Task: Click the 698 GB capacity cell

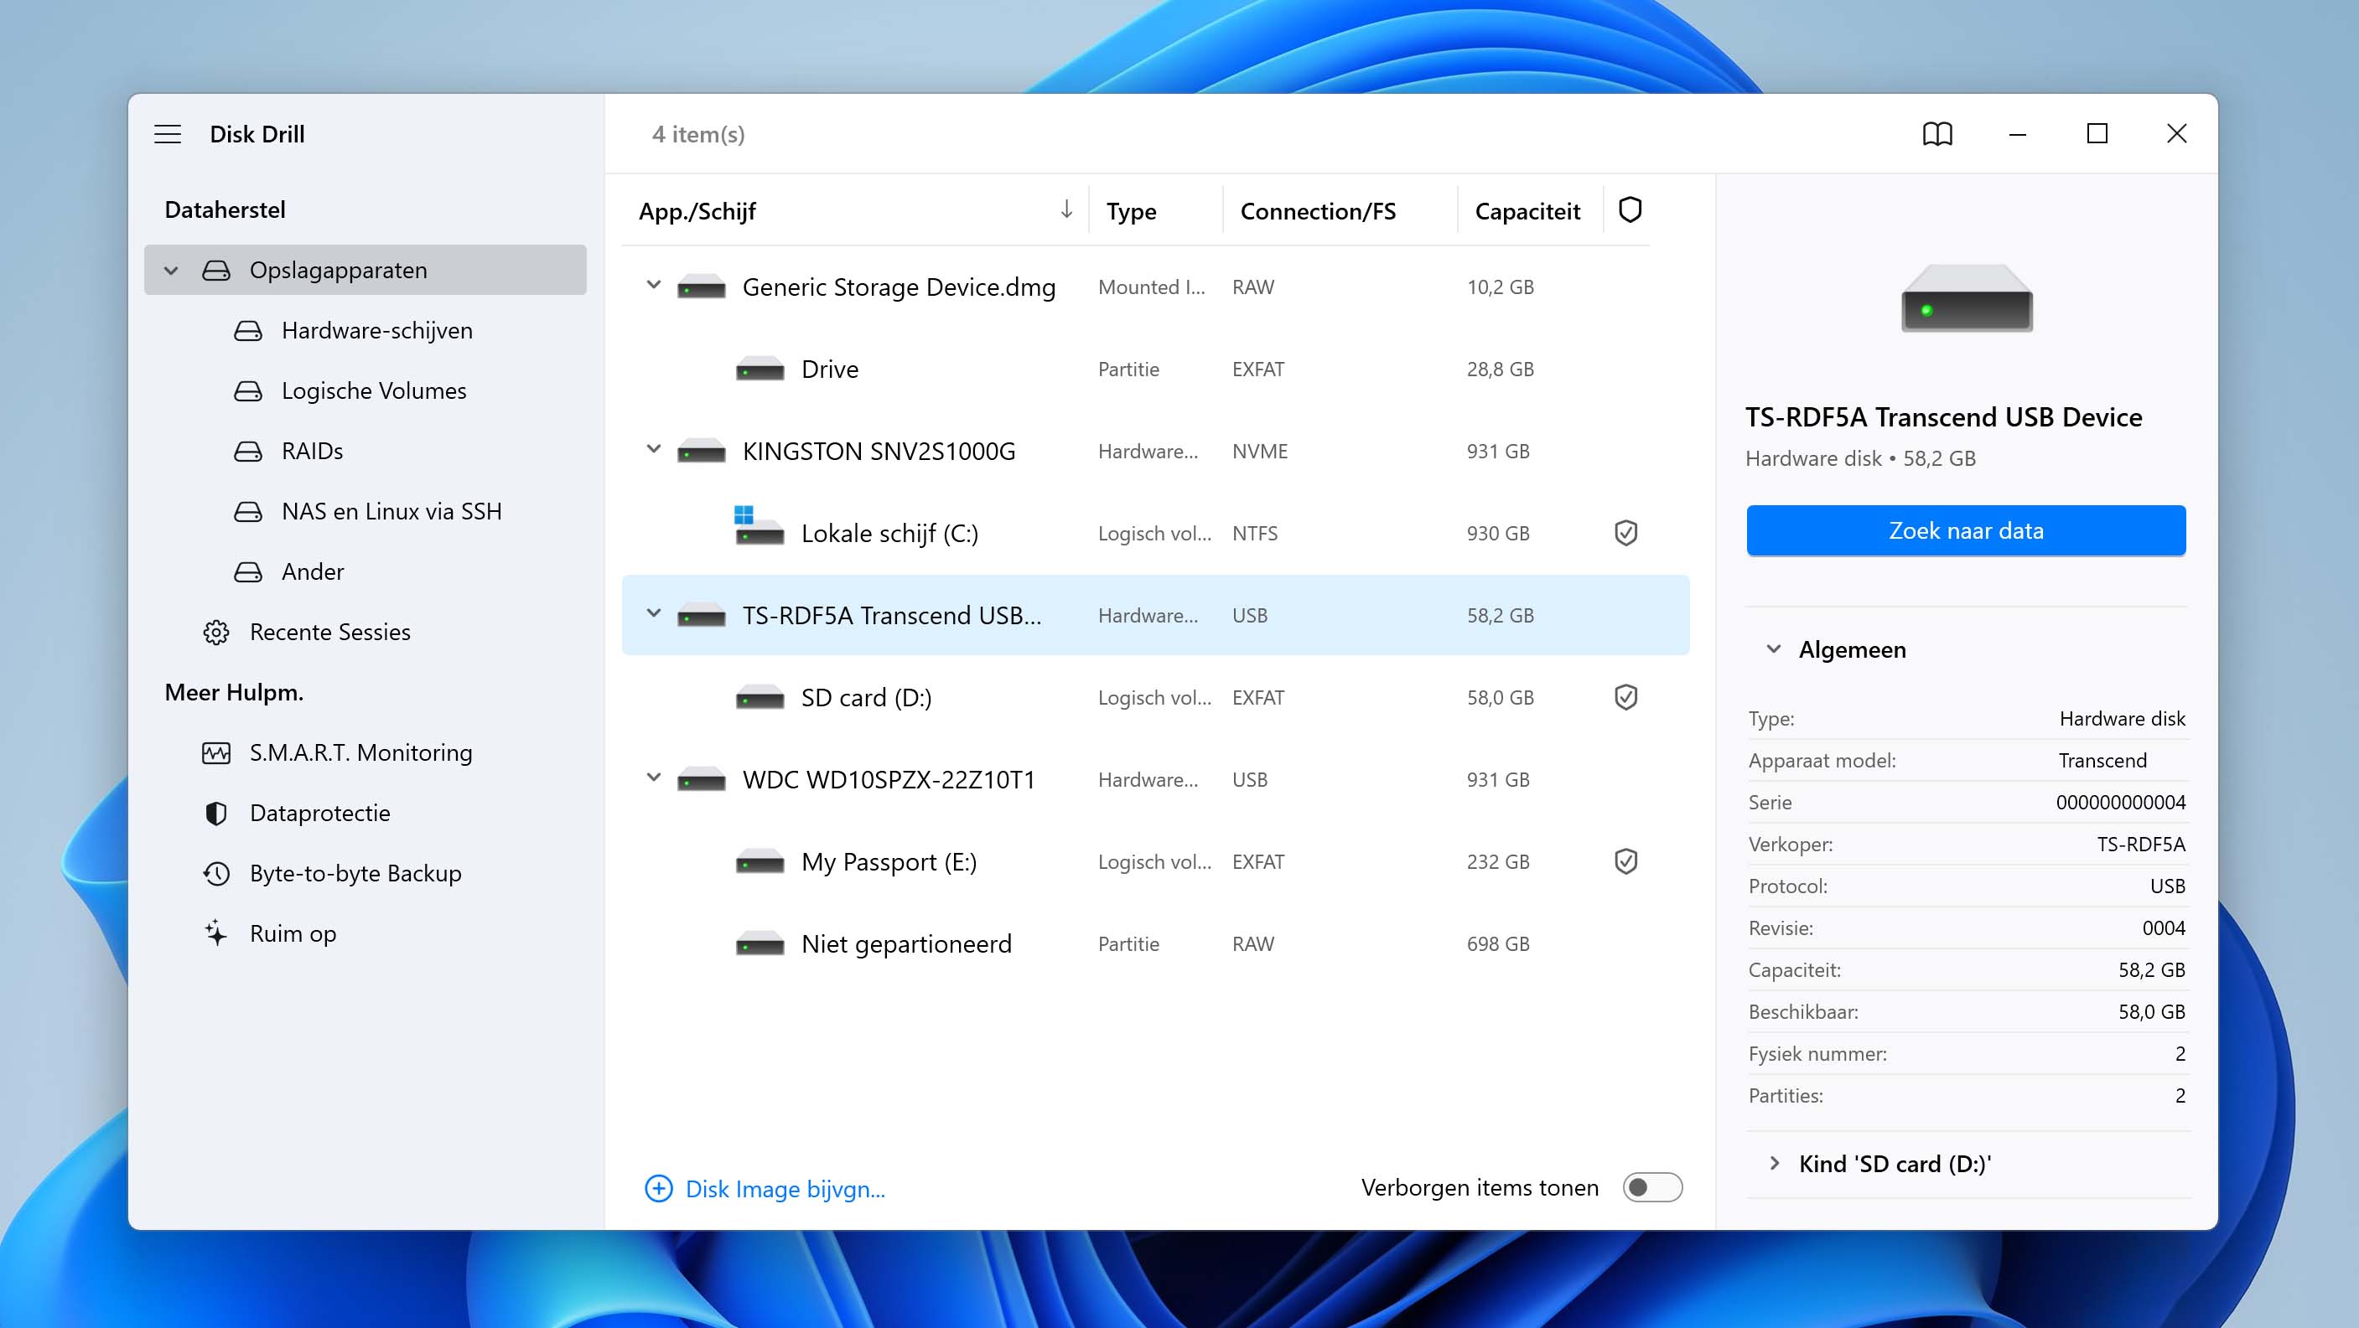Action: coord(1497,943)
